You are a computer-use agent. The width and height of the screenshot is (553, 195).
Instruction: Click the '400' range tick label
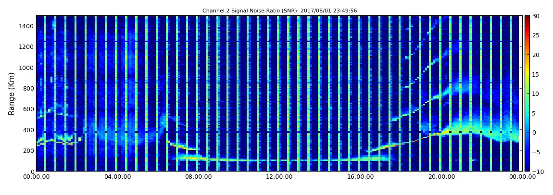coord(28,130)
